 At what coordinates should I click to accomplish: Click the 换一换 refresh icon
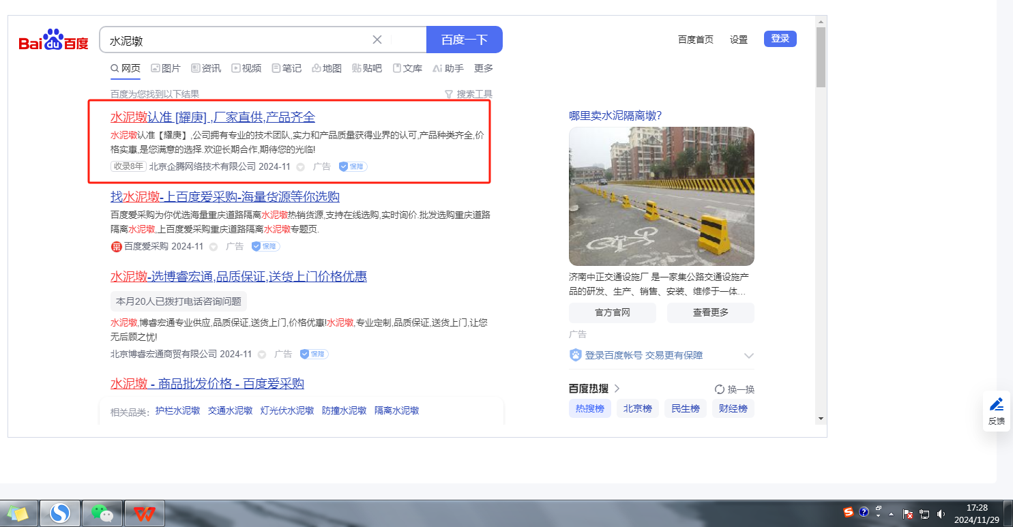719,389
